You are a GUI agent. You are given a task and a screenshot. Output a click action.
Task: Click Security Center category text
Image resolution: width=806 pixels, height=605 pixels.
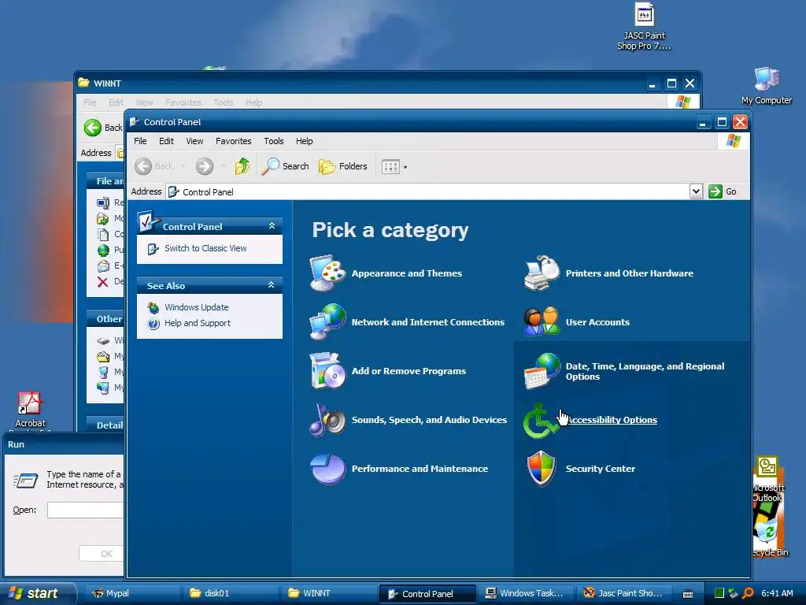[x=601, y=469]
